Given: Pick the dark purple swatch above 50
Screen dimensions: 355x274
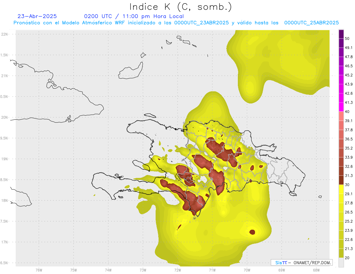Looking at the screenshot, I should point(341,34).
